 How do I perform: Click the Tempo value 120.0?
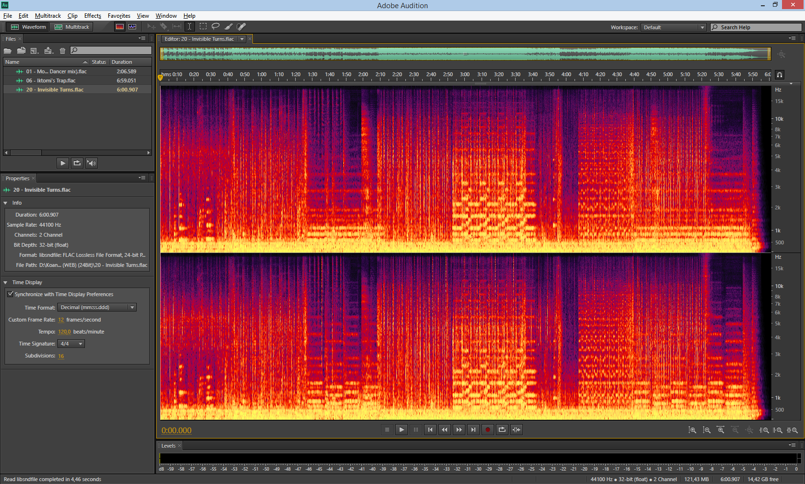point(64,332)
